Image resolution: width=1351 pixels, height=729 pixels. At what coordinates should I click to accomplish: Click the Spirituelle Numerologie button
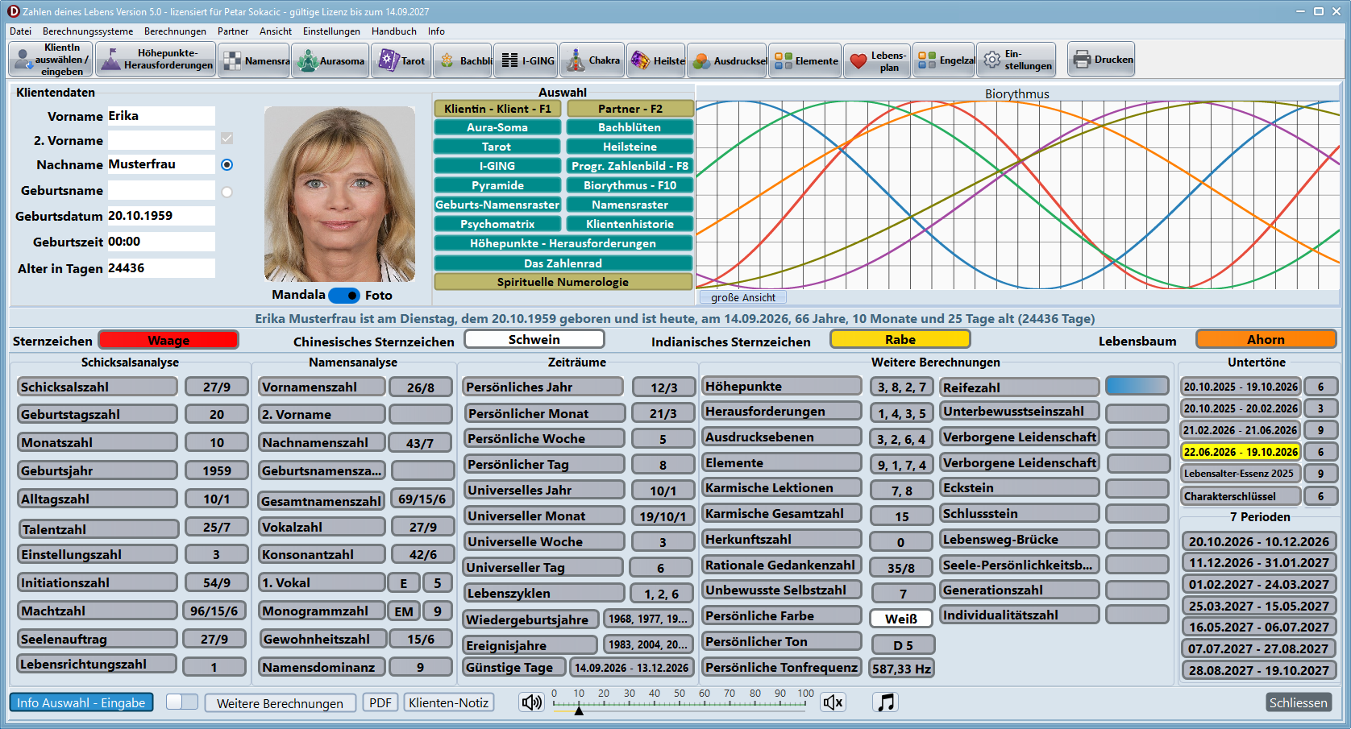point(563,282)
